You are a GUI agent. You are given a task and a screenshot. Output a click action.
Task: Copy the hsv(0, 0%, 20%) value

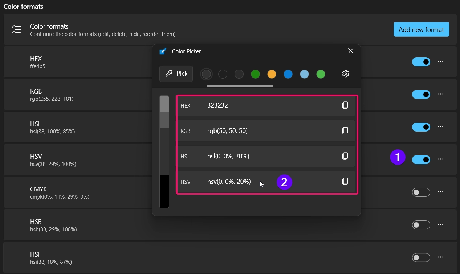[345, 182]
